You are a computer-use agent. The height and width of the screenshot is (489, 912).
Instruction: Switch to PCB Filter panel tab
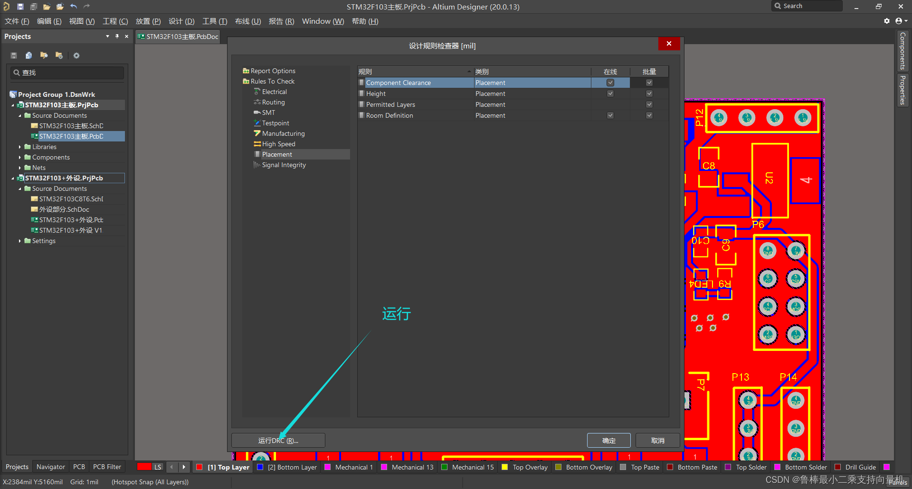point(107,467)
